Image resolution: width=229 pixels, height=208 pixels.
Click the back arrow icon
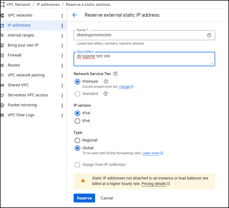(75, 15)
